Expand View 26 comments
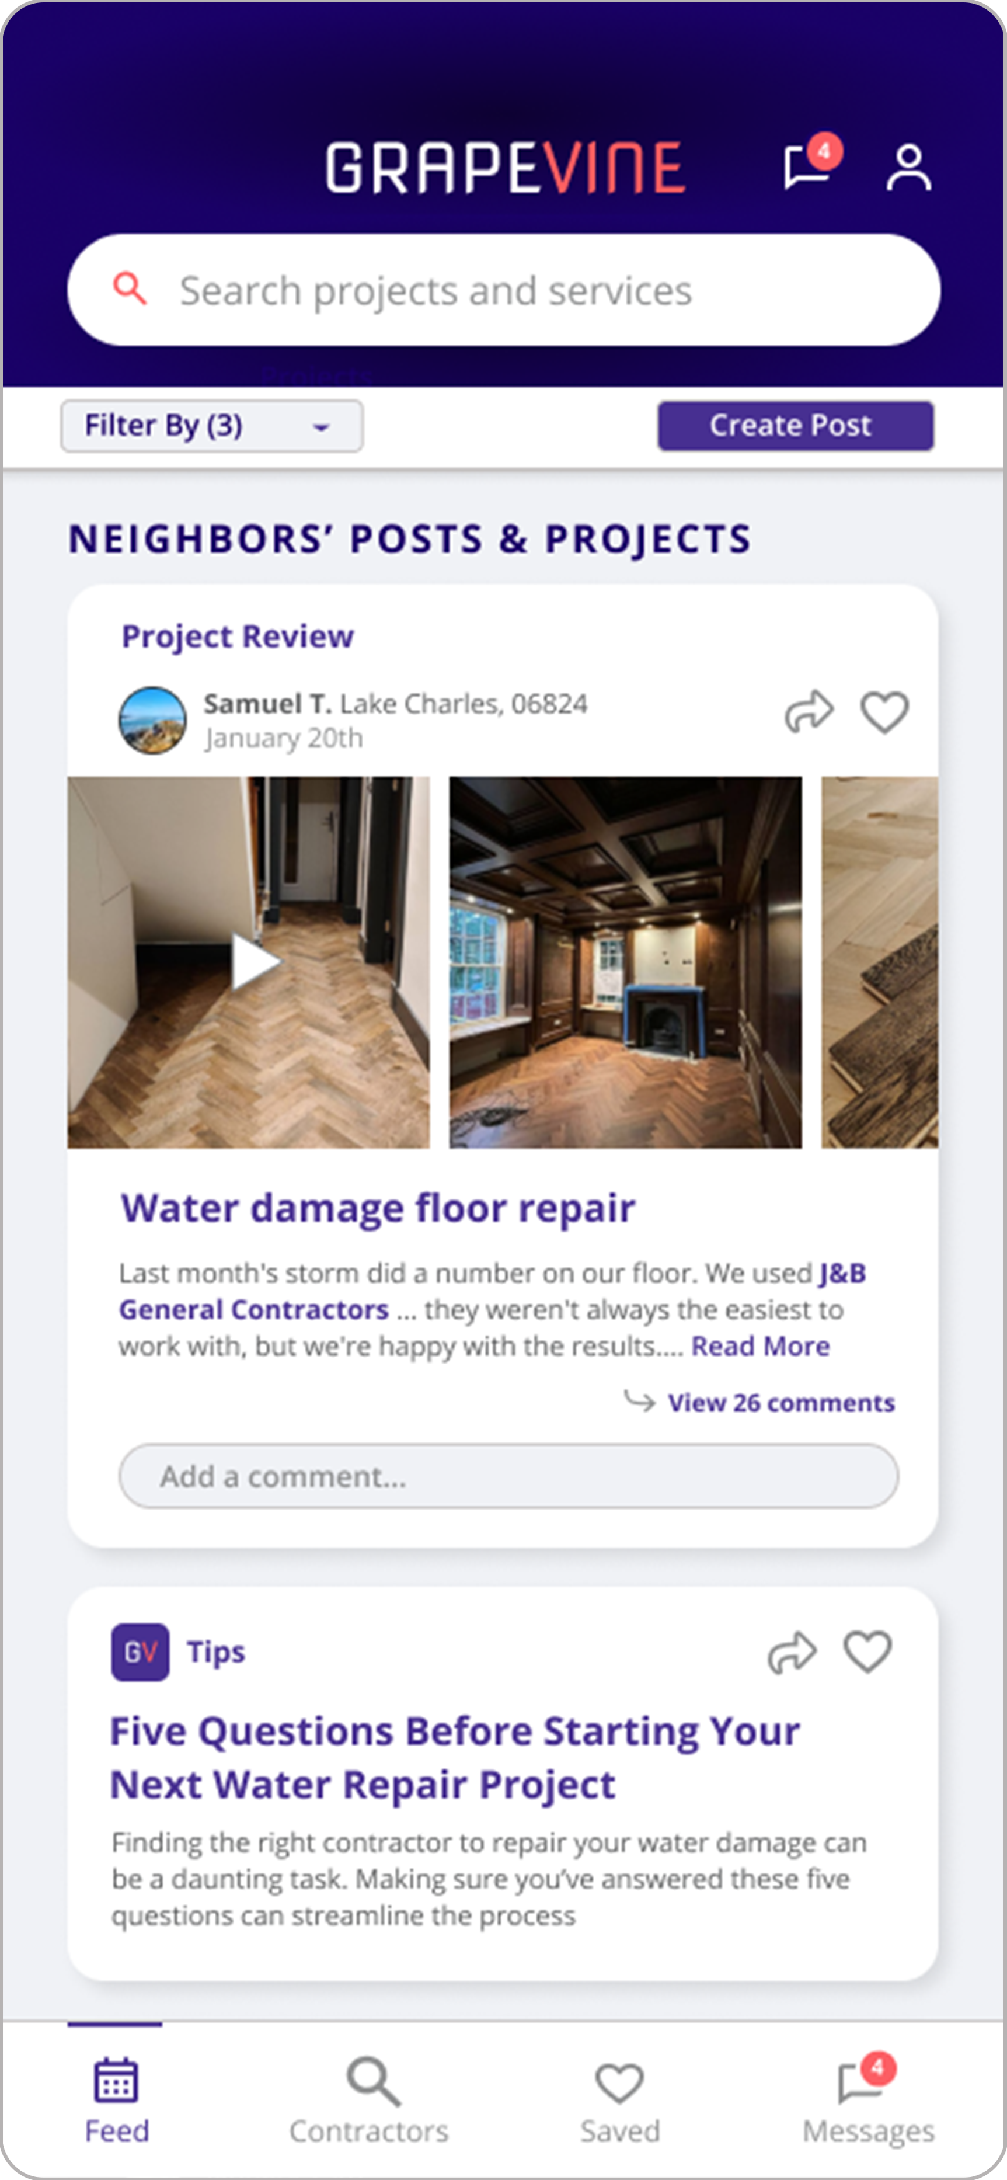 click(780, 1403)
